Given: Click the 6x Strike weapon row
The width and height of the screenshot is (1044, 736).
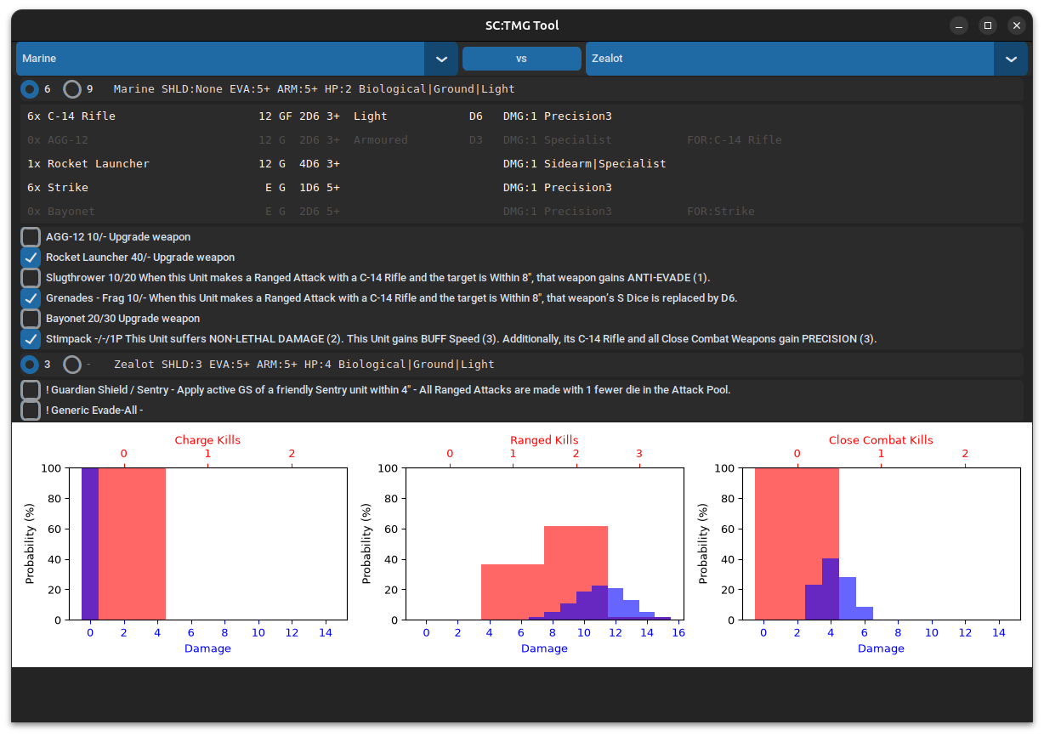Looking at the screenshot, I should [x=522, y=188].
